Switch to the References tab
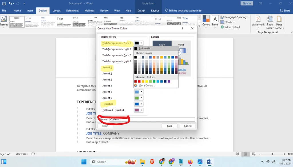The width and height of the screenshot is (293, 167). coord(72,11)
